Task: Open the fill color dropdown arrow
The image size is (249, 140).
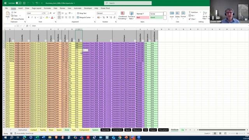Action: click(x=49, y=17)
